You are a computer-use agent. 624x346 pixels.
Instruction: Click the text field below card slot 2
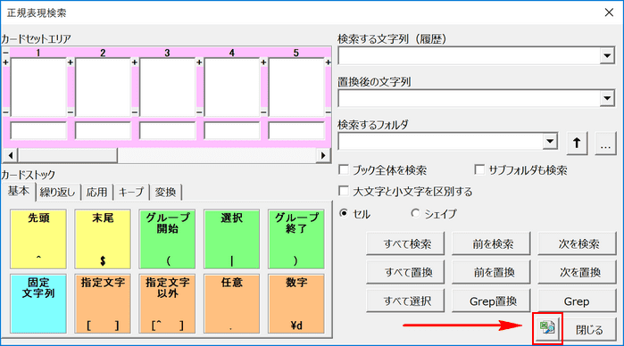(x=103, y=130)
